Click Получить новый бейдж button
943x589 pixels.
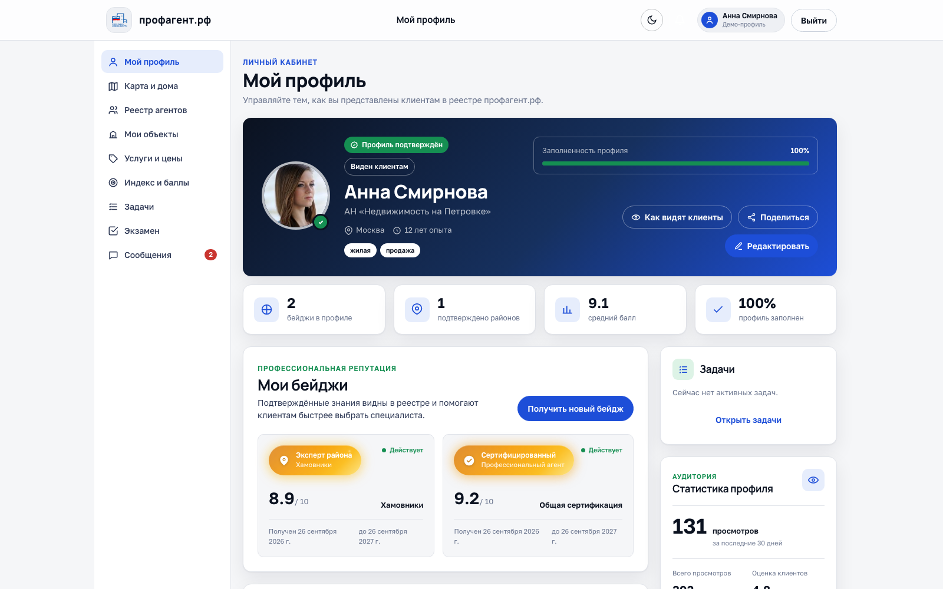pyautogui.click(x=575, y=409)
